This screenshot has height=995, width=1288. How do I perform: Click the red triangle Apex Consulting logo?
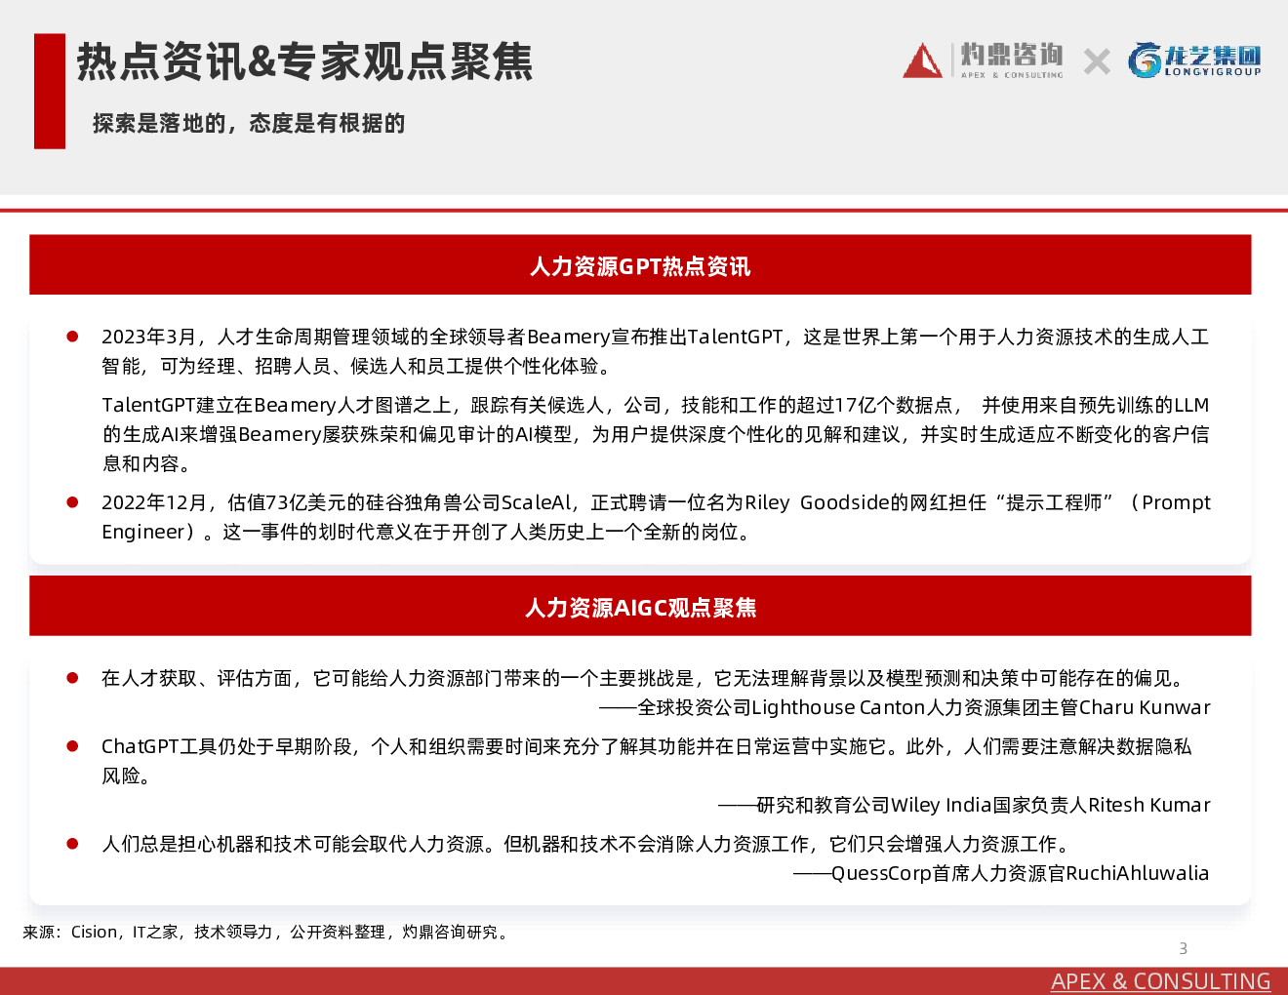click(x=922, y=60)
